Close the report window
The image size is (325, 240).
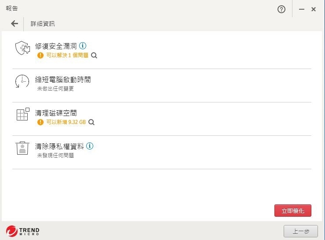click(x=314, y=9)
